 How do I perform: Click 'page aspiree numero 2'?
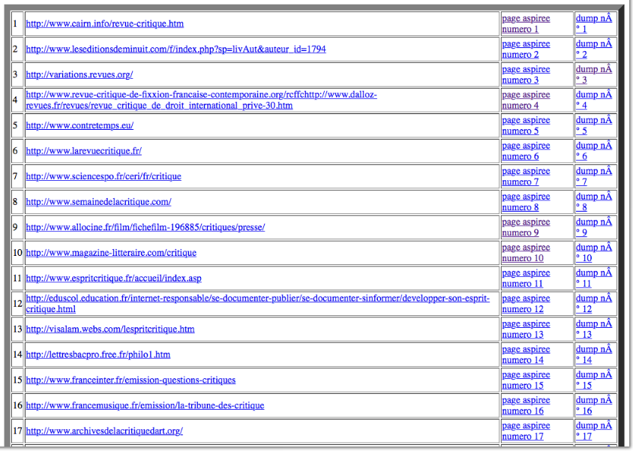pyautogui.click(x=526, y=50)
